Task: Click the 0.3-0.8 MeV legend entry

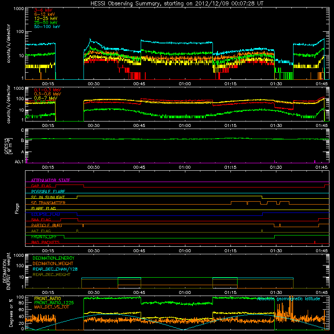Action: (x=48, y=94)
